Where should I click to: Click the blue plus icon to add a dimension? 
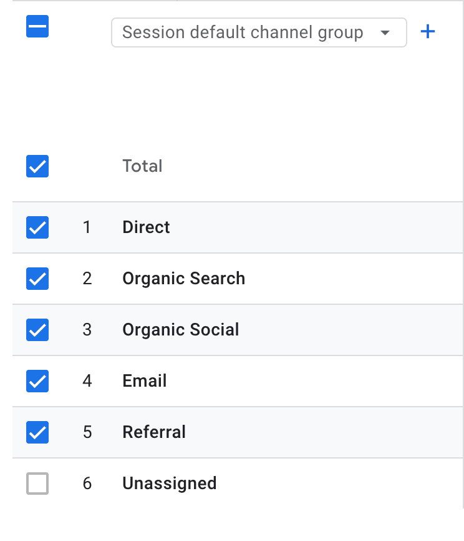[x=428, y=32]
